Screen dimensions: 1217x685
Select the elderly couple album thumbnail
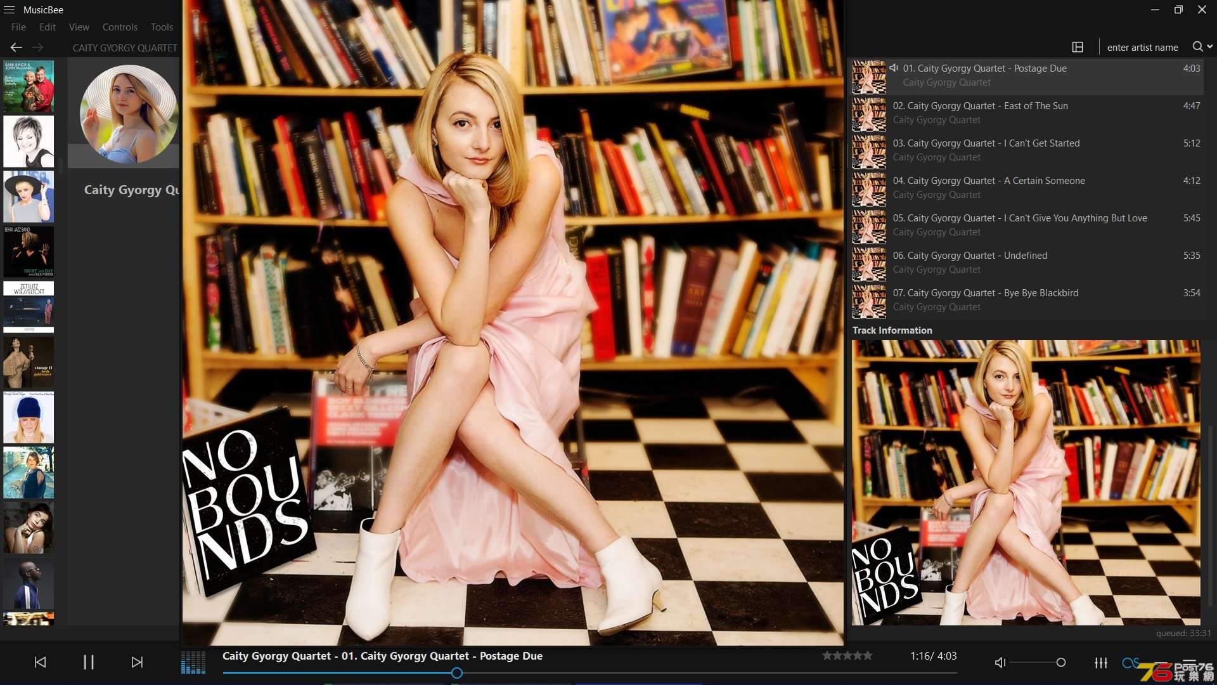[x=29, y=86]
